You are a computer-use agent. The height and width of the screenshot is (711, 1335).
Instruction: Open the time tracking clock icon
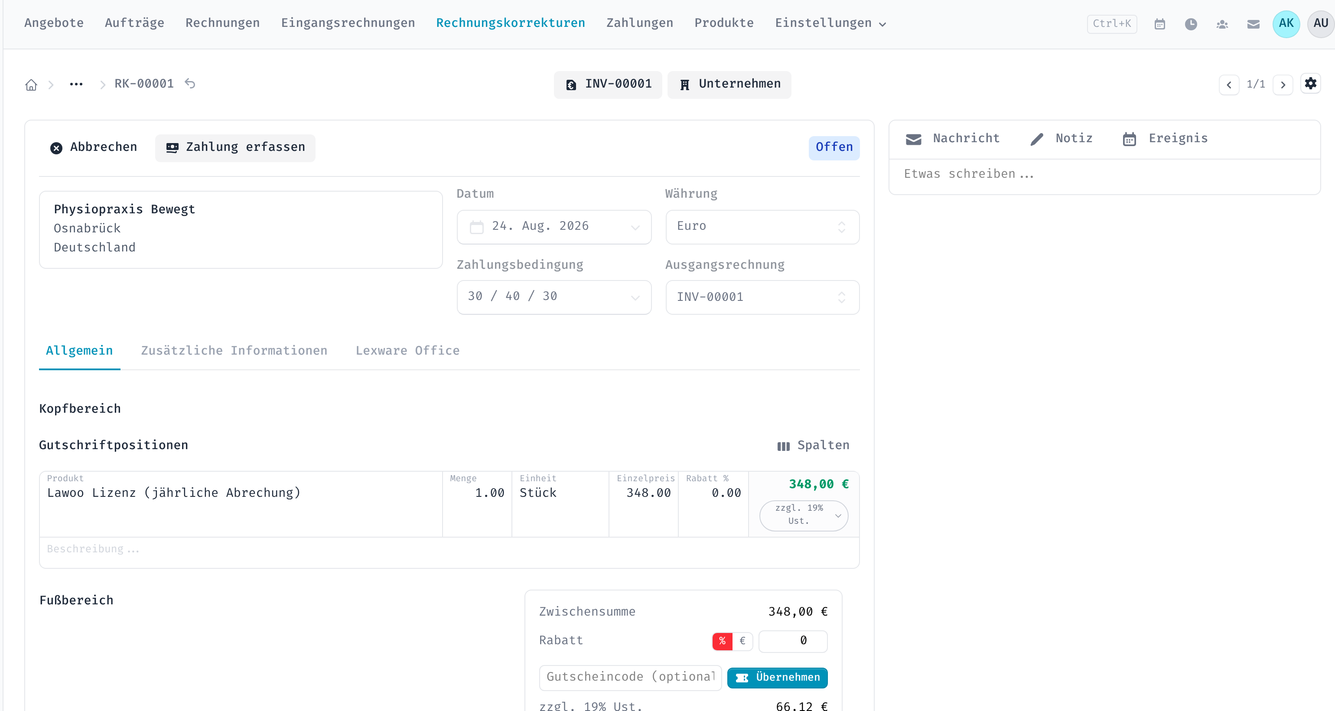(x=1191, y=24)
